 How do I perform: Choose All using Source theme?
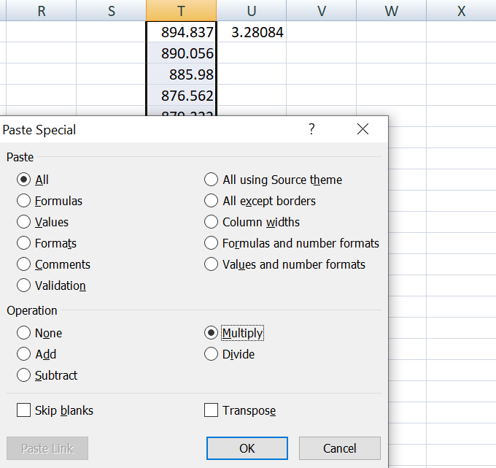(x=211, y=180)
